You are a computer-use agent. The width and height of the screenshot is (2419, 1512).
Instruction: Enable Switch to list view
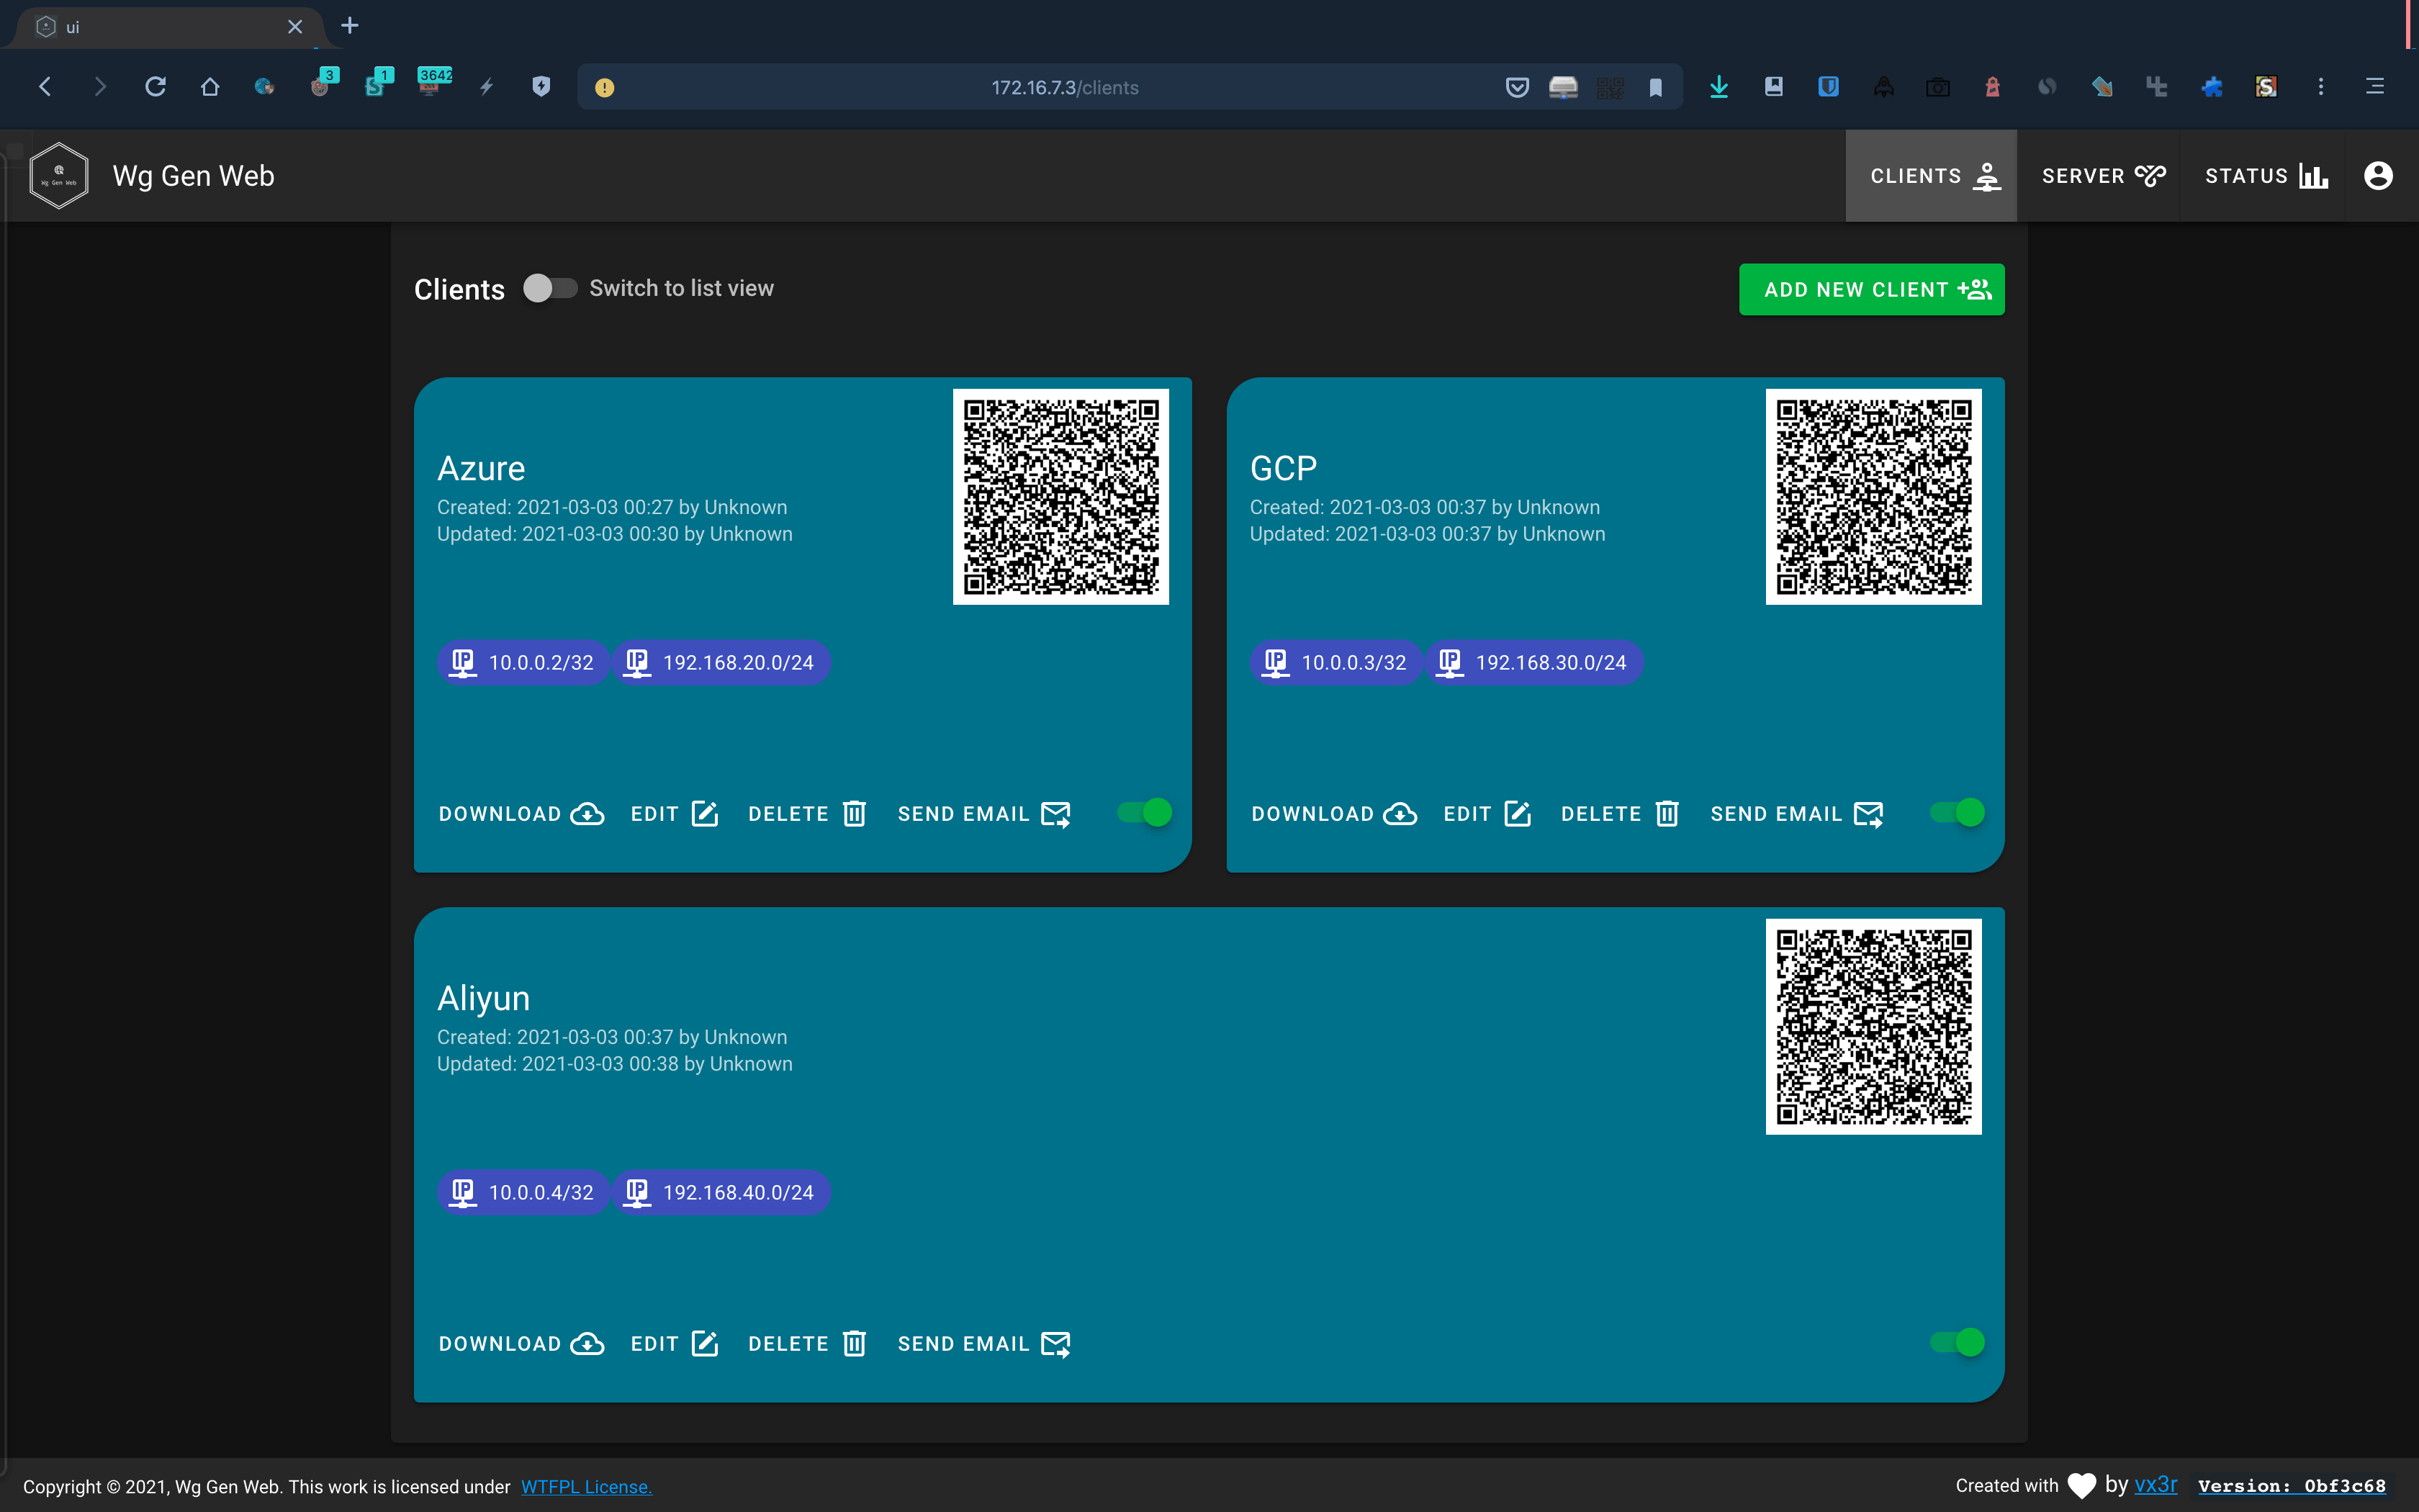click(x=550, y=288)
